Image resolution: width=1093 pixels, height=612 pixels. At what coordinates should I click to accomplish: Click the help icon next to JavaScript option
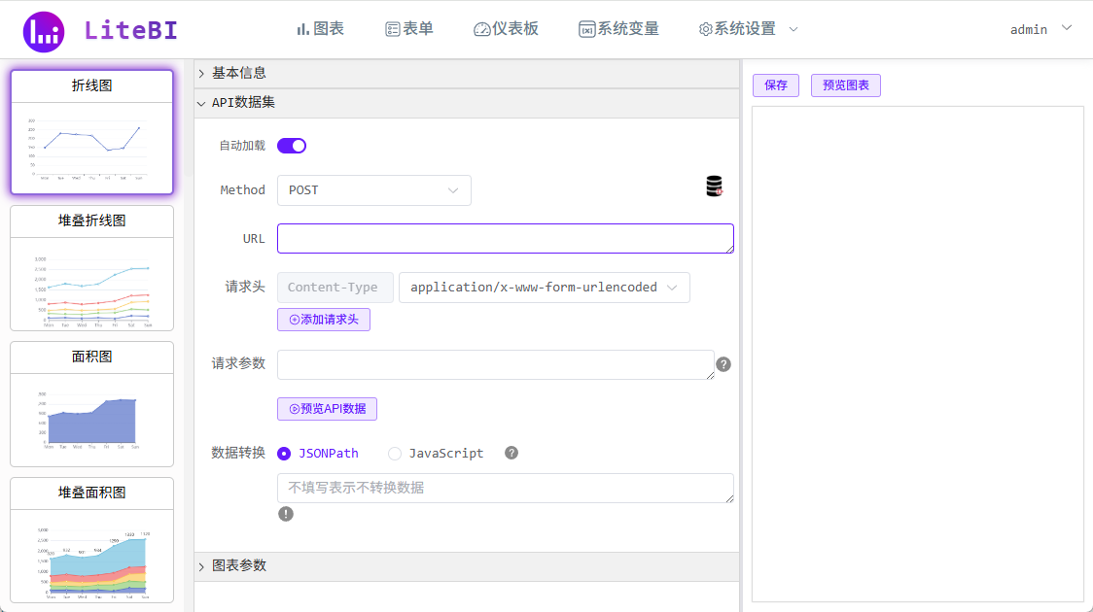511,453
